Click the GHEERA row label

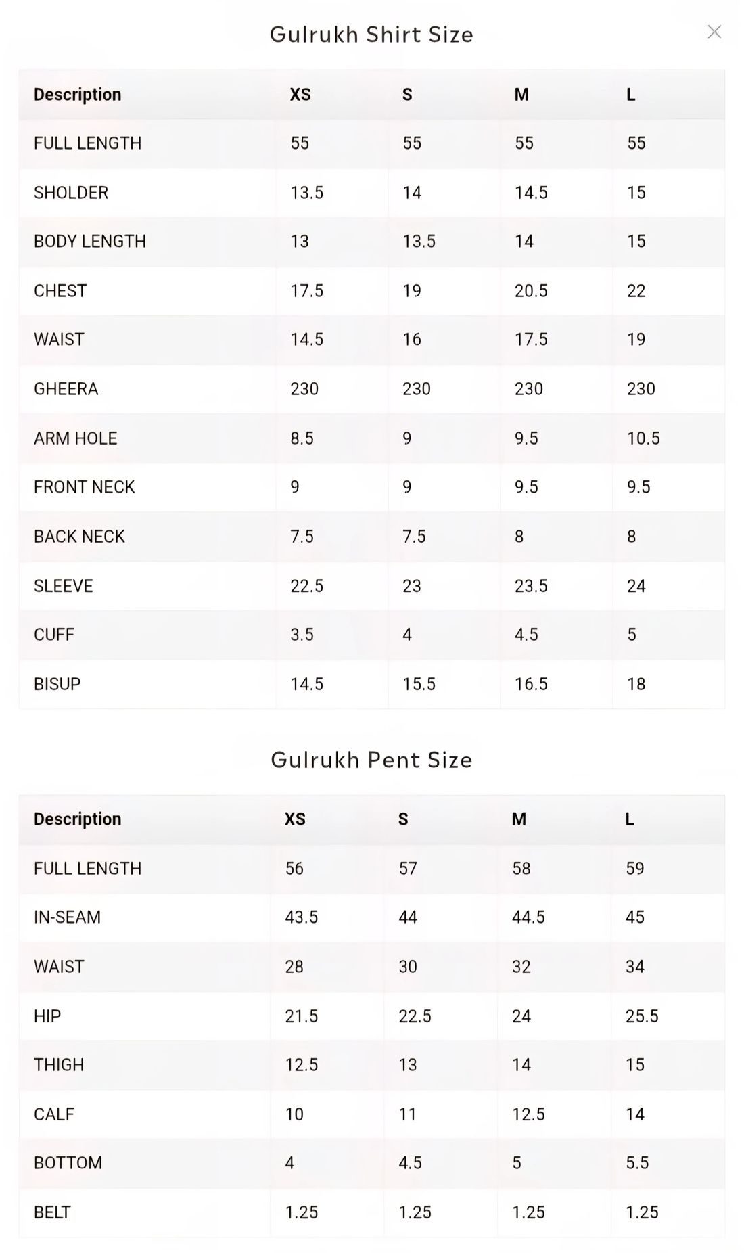click(x=66, y=389)
